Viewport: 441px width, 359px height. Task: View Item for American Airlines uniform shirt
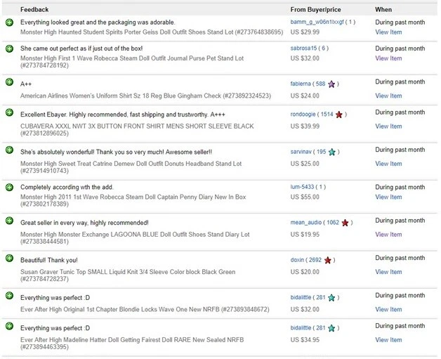click(x=388, y=96)
